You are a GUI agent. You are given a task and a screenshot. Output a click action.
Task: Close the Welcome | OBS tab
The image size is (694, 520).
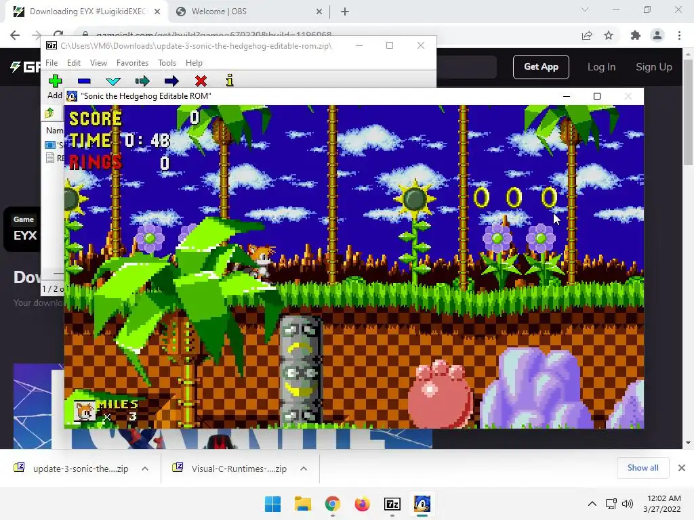tap(319, 12)
